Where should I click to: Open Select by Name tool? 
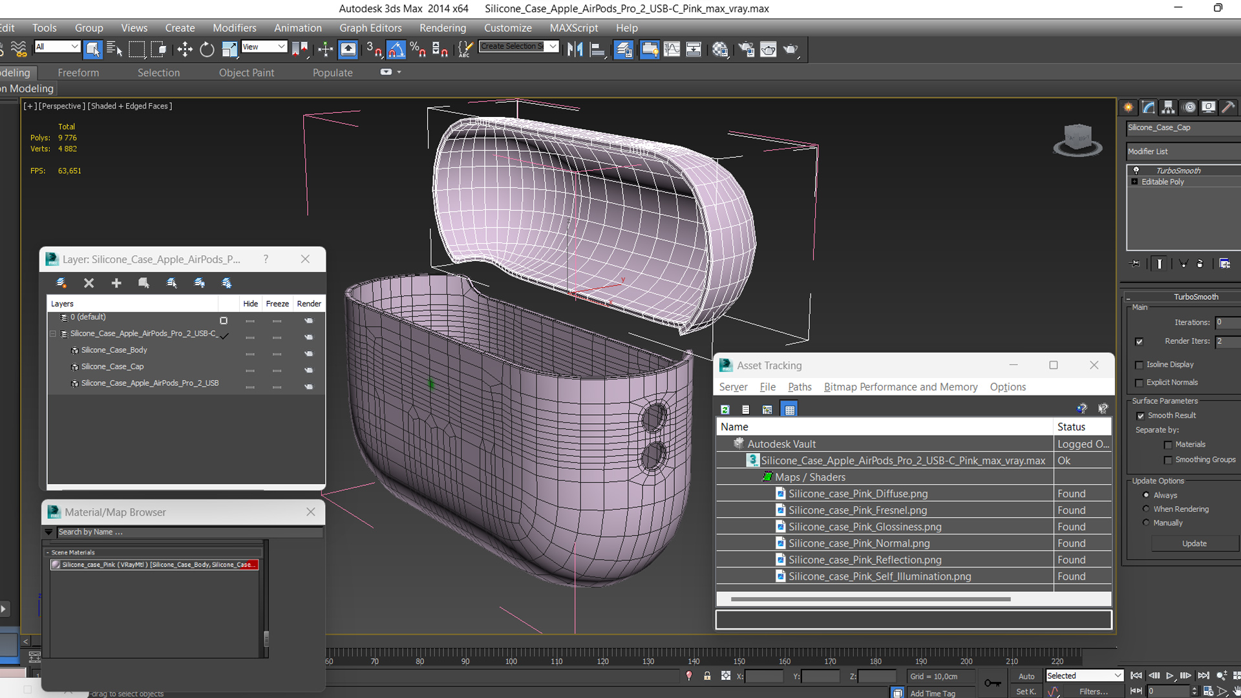(x=114, y=49)
